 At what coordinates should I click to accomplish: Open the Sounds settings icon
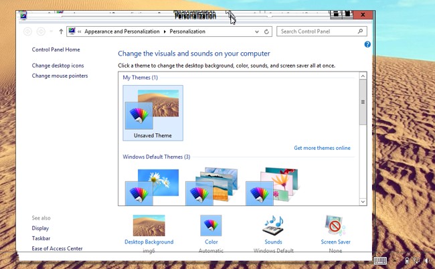[273, 226]
